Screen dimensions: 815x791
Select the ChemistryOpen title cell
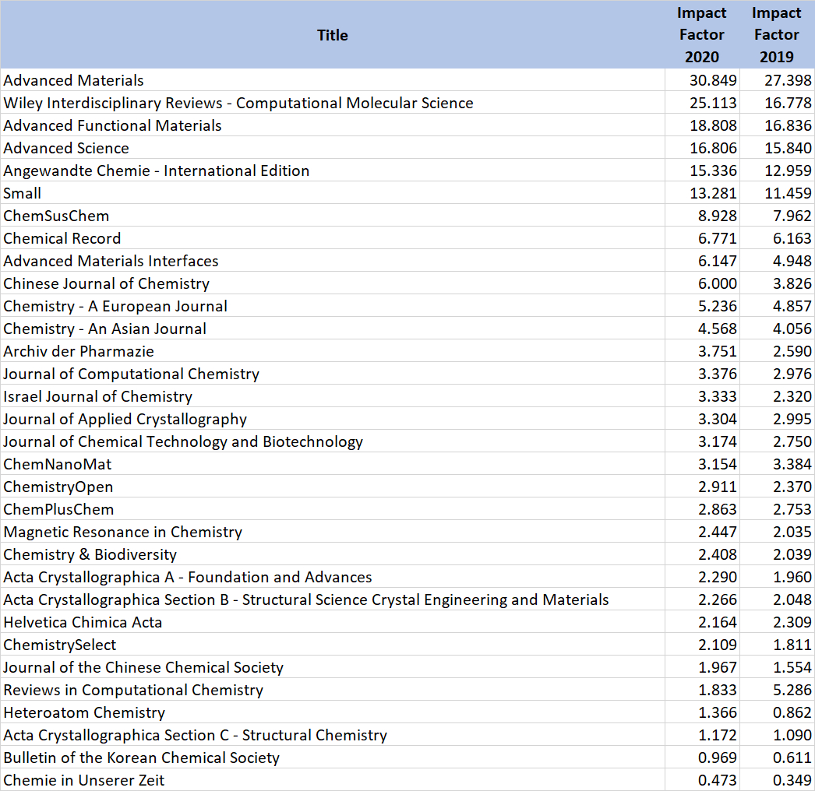click(x=58, y=487)
